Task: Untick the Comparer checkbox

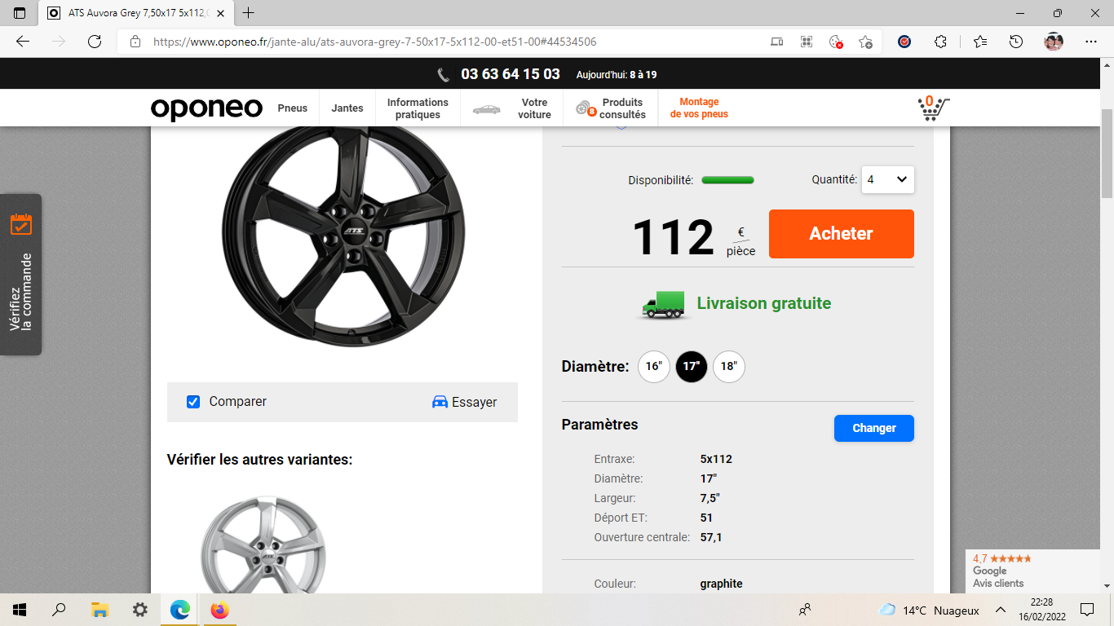Action: [193, 402]
